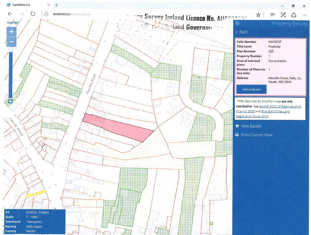Close the Landdirect.ie tab

(48, 5)
